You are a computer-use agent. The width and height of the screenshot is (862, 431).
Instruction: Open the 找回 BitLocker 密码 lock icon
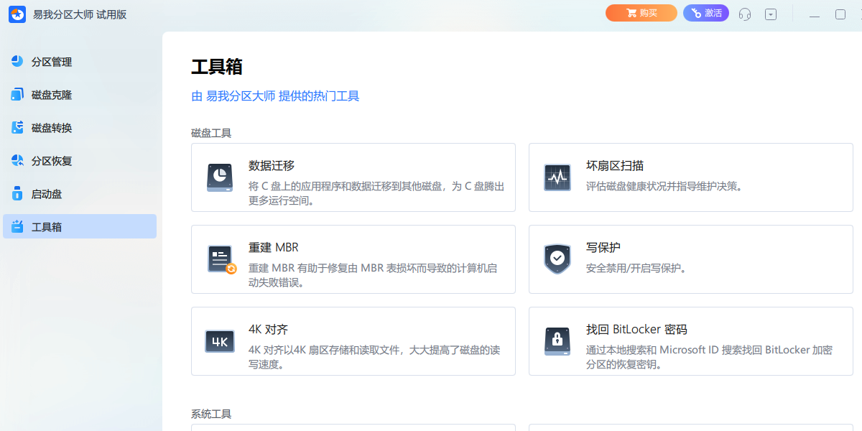point(557,341)
